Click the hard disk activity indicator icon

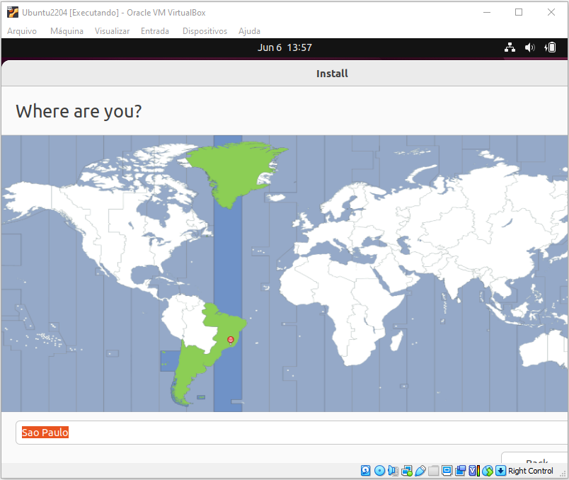click(366, 471)
